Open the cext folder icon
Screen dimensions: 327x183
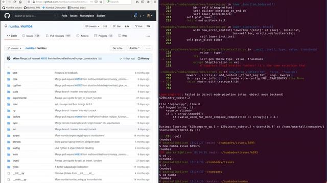point(9,73)
